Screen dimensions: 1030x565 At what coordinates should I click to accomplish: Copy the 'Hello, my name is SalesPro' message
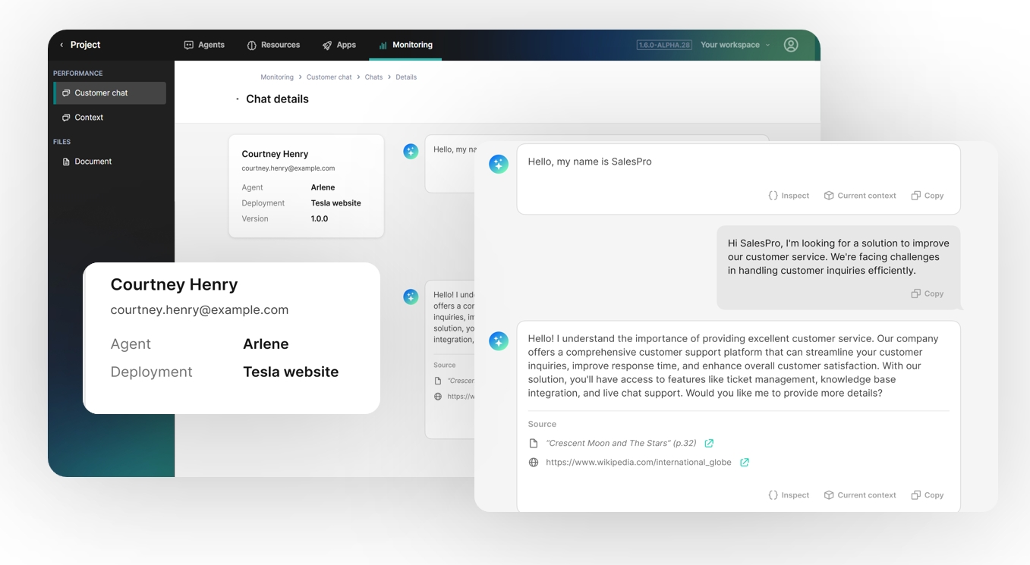[927, 196]
